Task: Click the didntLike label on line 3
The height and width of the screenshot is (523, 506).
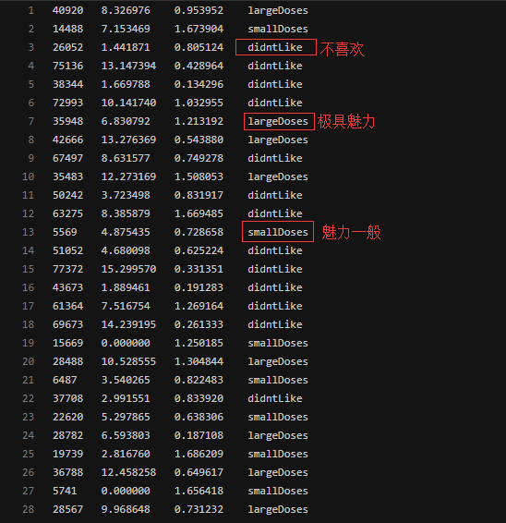Action: [x=275, y=47]
